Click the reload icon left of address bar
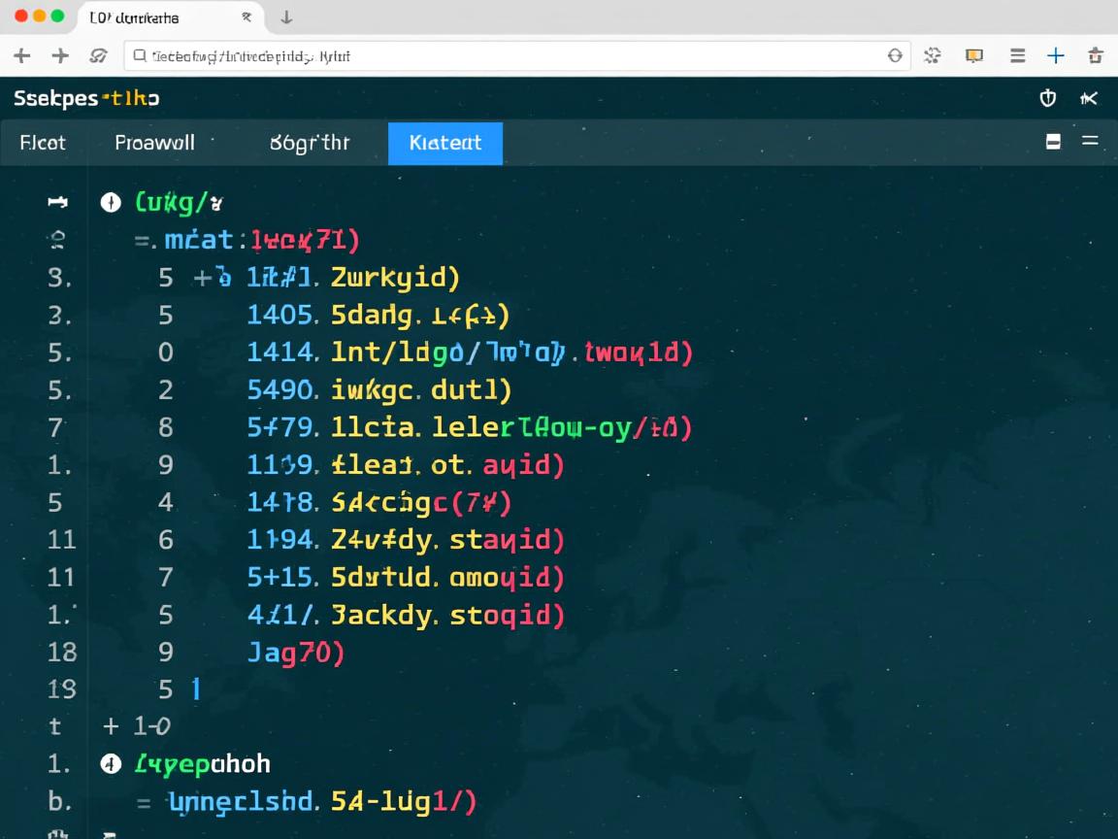The image size is (1118, 839). click(98, 56)
